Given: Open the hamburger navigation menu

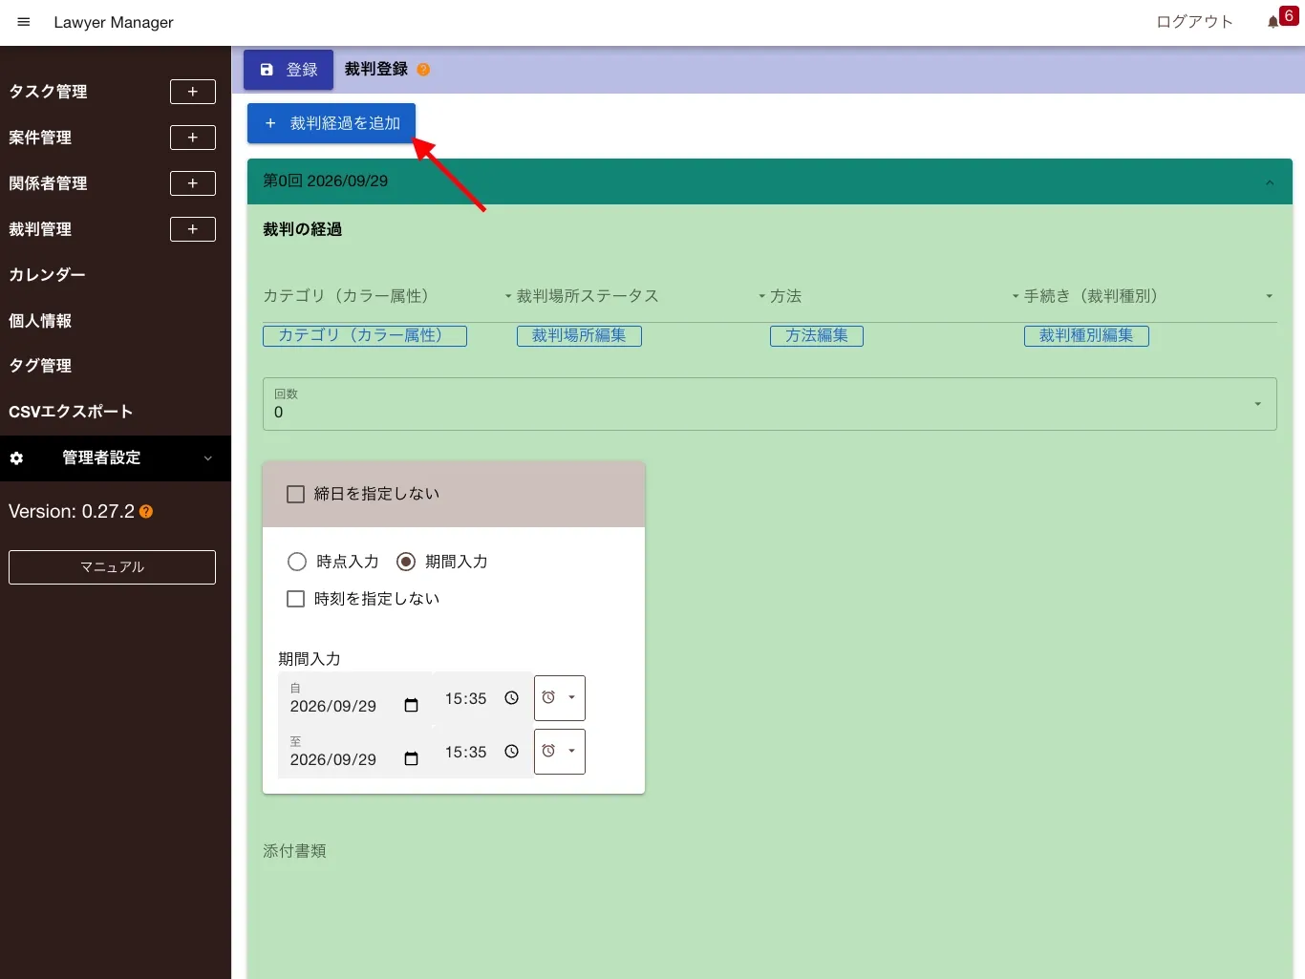Looking at the screenshot, I should [x=24, y=22].
